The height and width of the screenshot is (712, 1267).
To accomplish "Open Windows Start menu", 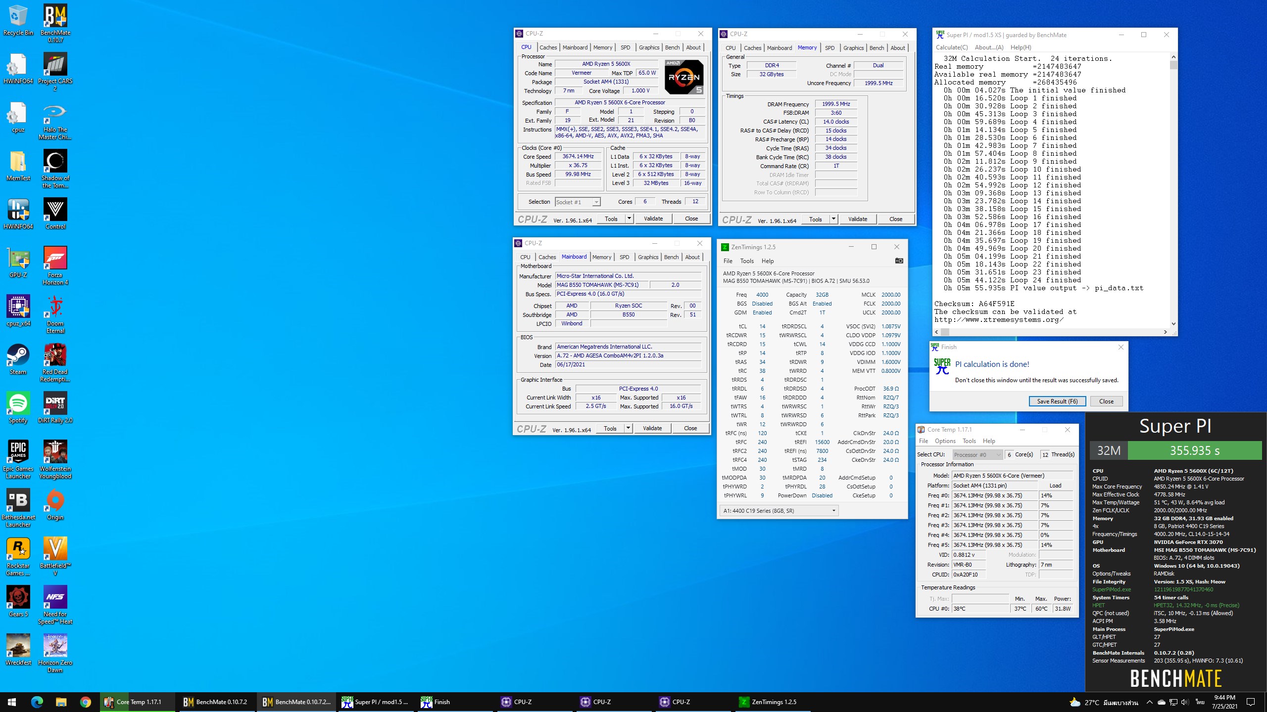I will 12,702.
